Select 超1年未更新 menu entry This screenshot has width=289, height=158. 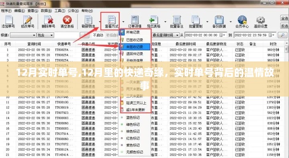pyautogui.click(x=135, y=110)
